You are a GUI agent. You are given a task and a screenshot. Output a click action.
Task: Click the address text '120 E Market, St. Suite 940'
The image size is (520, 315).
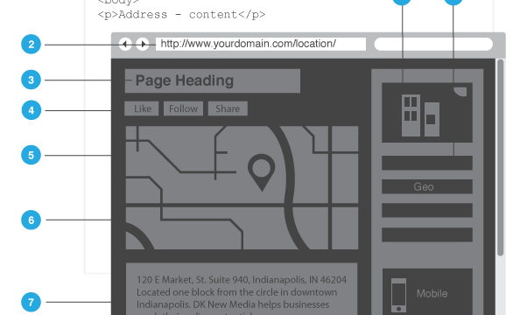(193, 280)
